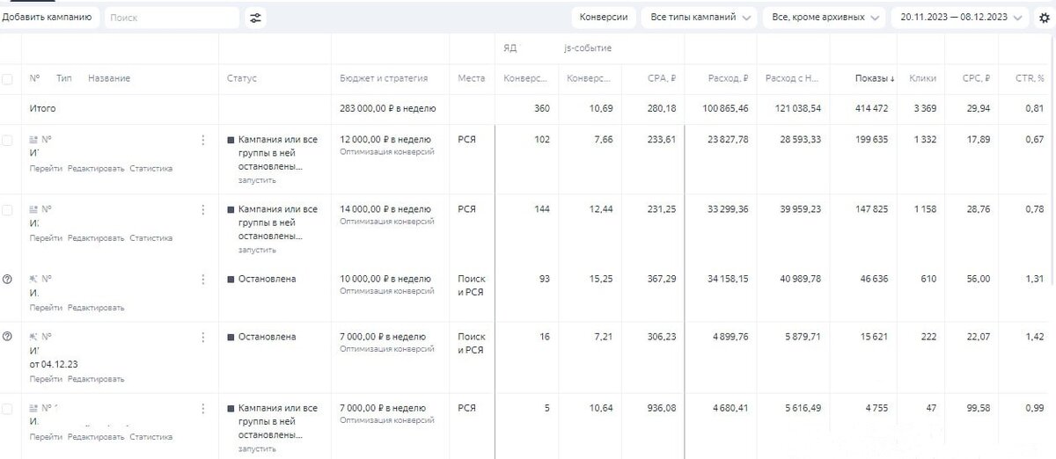
Task: Click запустить link under first campaign status
Action: (257, 180)
